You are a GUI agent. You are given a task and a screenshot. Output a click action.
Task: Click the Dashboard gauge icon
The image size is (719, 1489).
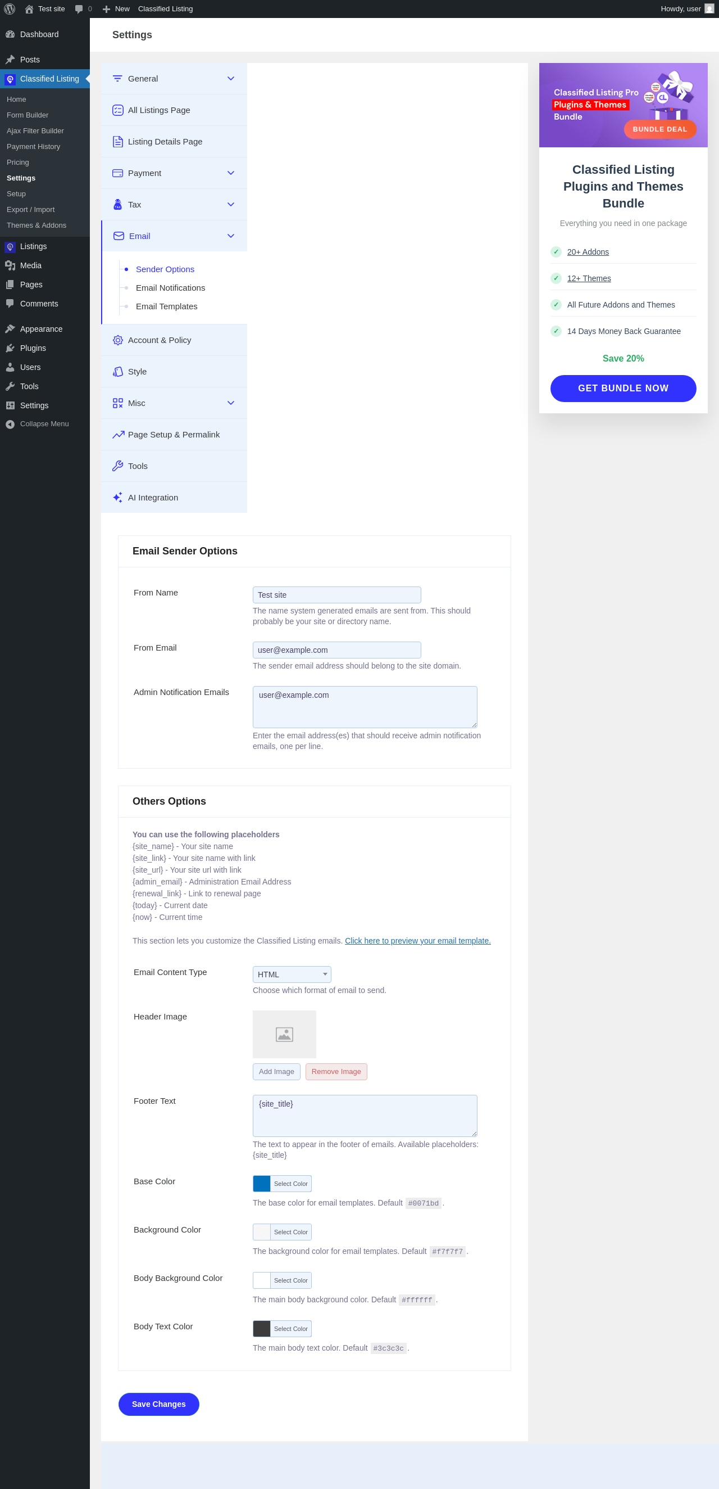10,34
